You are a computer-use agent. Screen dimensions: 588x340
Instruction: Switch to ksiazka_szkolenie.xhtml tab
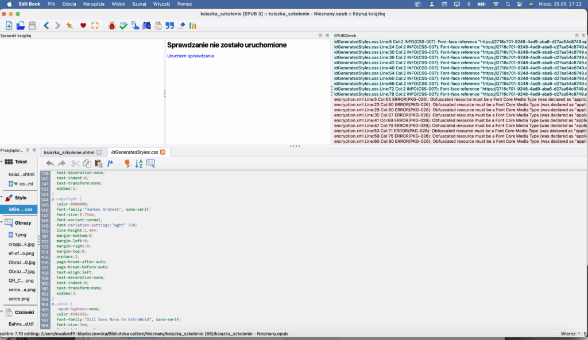[69, 152]
